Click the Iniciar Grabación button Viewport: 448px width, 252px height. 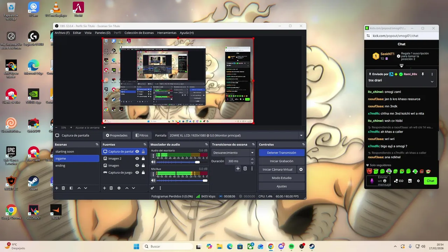coord(281,161)
